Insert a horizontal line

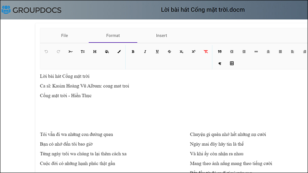coord(256,52)
